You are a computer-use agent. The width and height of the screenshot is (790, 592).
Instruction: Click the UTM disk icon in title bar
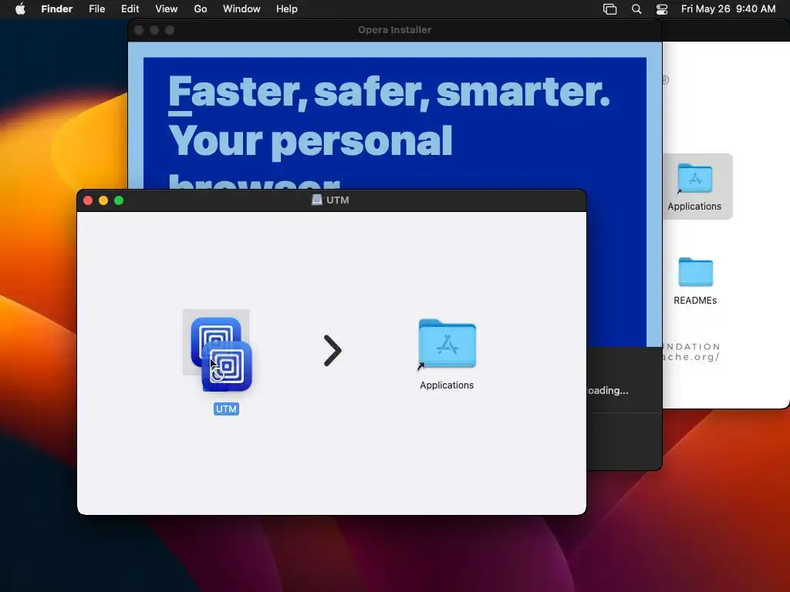[316, 200]
